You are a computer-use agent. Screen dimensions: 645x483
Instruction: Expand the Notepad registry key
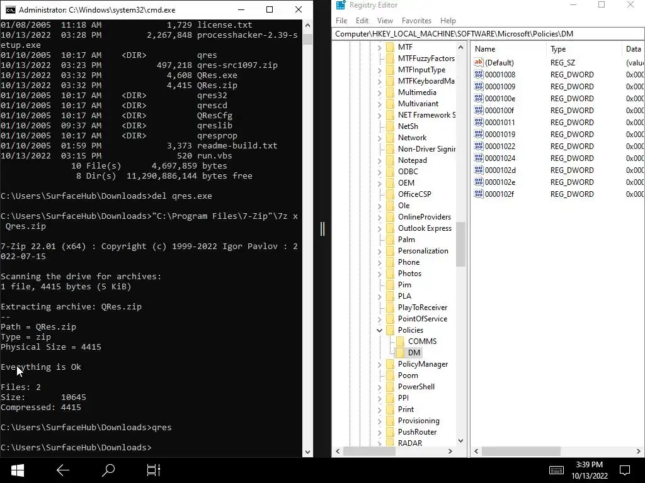click(x=379, y=160)
